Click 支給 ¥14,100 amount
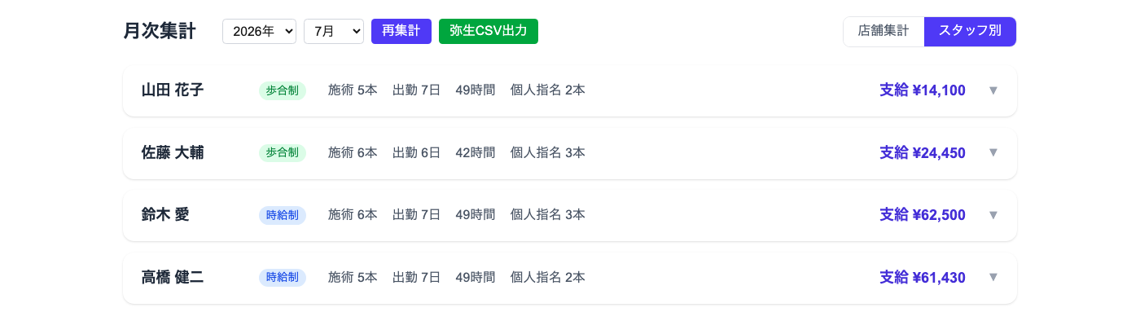This screenshot has width=1140, height=312. pyautogui.click(x=923, y=90)
